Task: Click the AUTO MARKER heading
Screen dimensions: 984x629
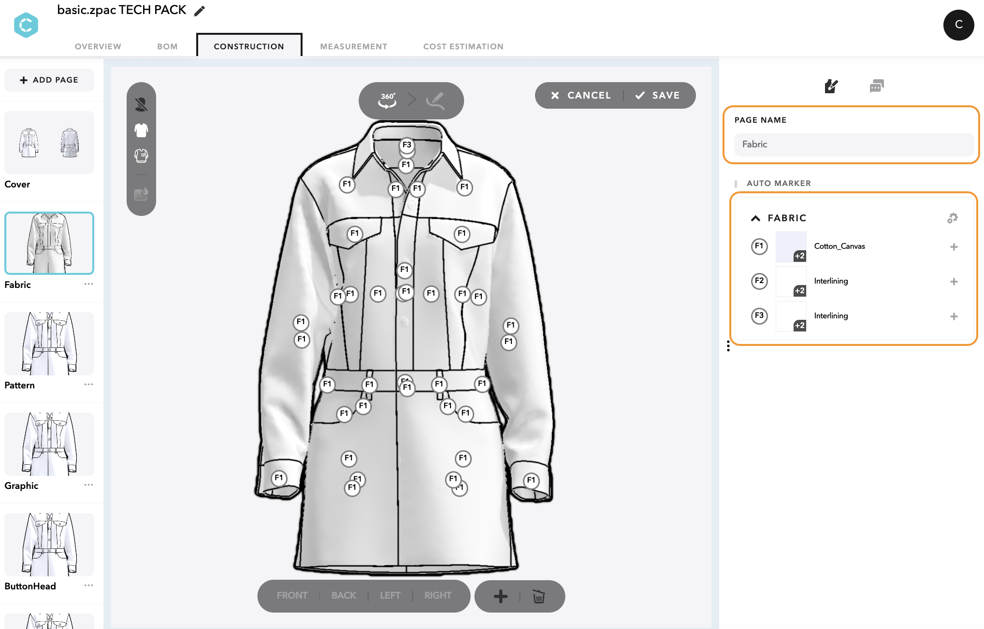Action: (779, 184)
